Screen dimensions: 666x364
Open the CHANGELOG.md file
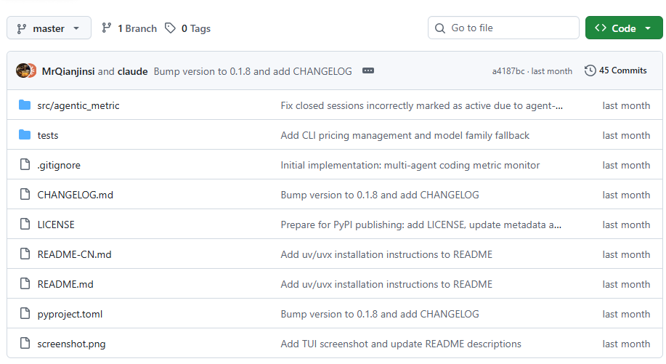76,195
